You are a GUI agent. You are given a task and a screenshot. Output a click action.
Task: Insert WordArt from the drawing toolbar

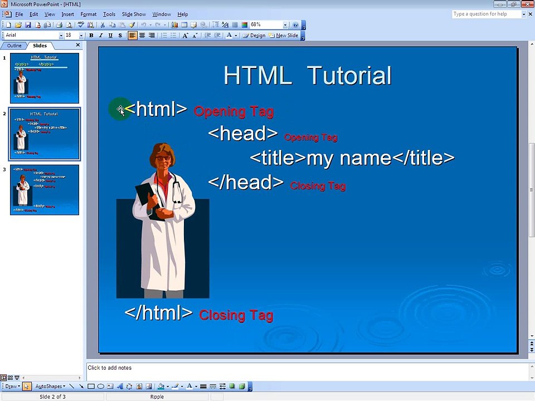(x=120, y=387)
